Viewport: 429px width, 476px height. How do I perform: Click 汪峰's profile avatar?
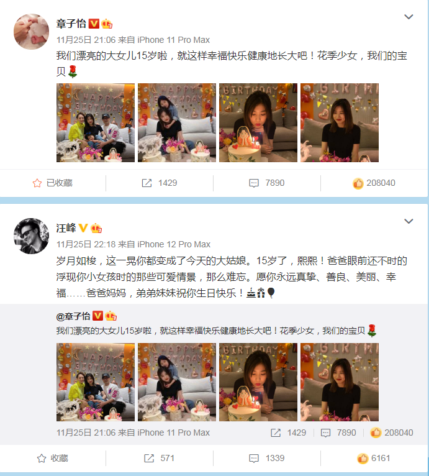31,236
